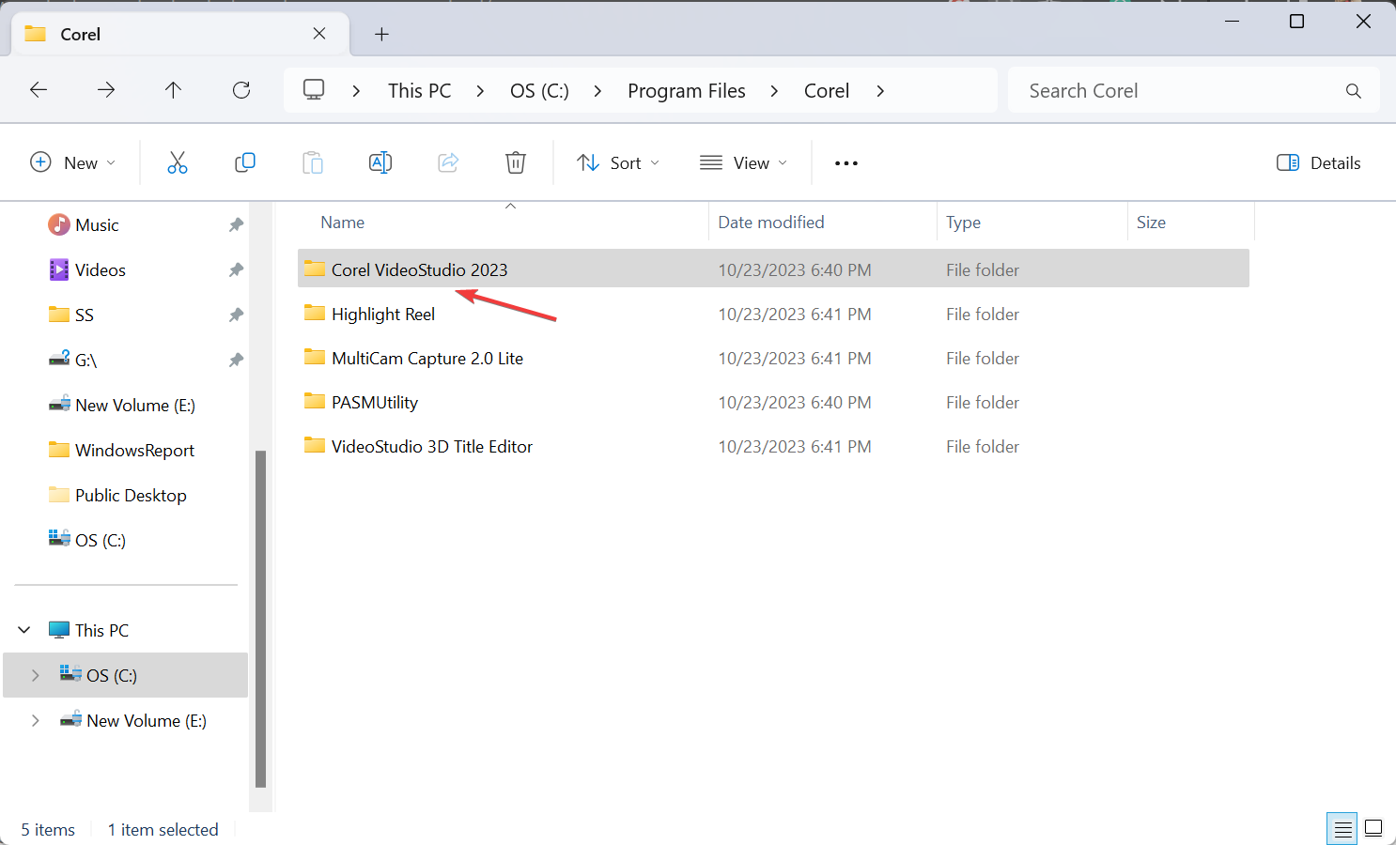Click the Rename icon in toolbar
The height and width of the screenshot is (845, 1396).
click(x=380, y=162)
